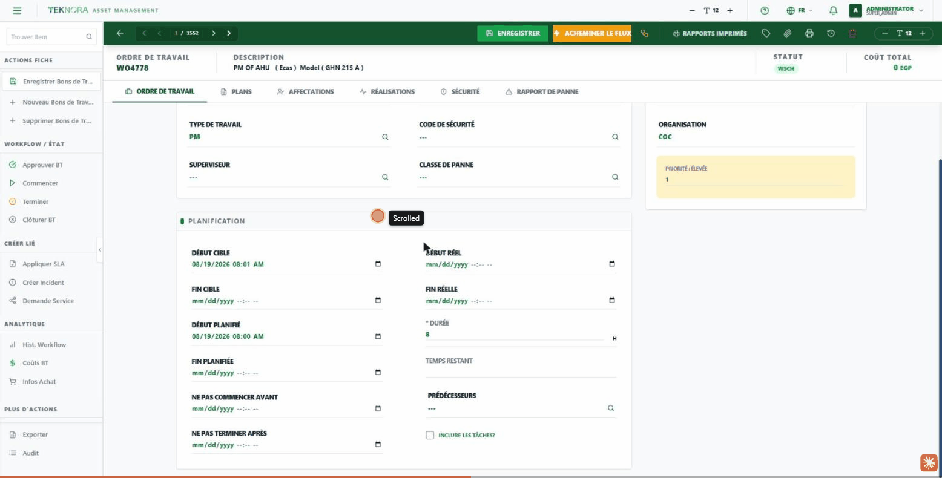942x478 pixels.
Task: Select Commencer workflow action
Action: [x=51, y=183]
